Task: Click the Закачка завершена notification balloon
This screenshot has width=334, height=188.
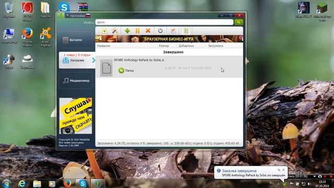Action: (x=250, y=173)
